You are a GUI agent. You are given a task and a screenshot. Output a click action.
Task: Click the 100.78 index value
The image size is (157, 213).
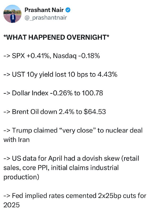click(93, 93)
